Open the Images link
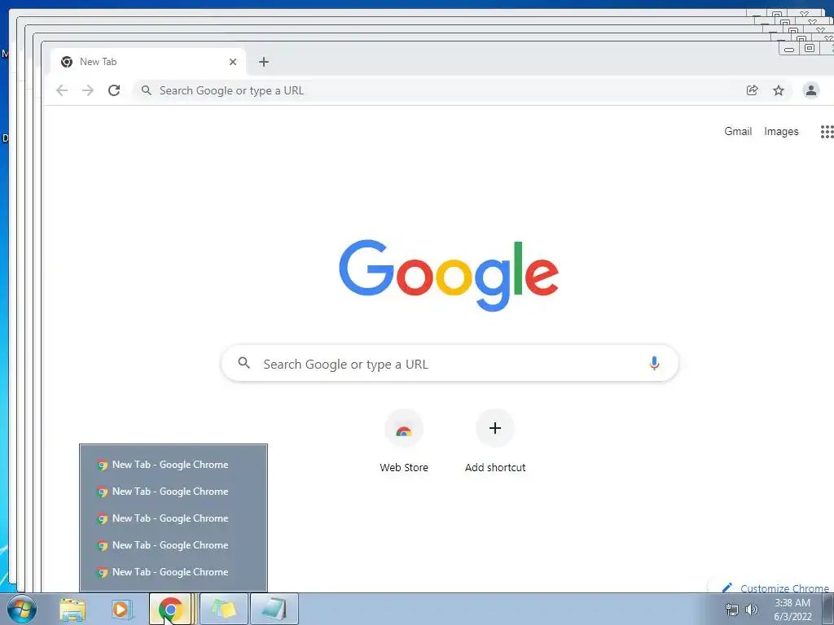 click(781, 131)
